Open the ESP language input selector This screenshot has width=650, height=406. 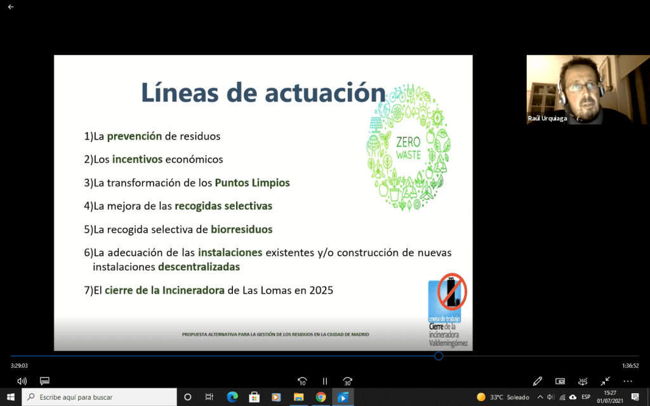click(x=586, y=397)
